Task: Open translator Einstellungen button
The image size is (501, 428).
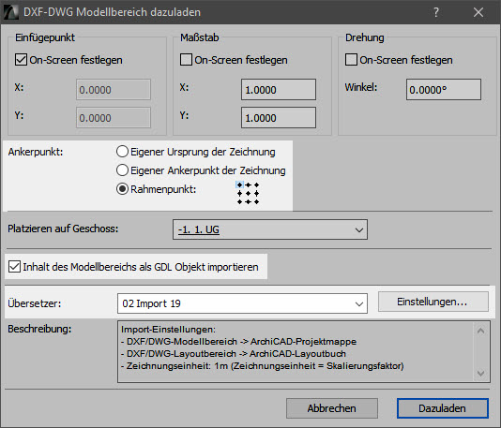Action: (x=433, y=302)
